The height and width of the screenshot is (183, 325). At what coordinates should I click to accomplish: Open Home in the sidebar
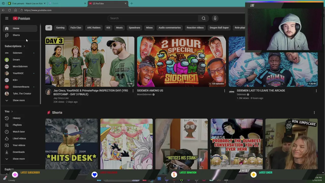[x=21, y=28]
